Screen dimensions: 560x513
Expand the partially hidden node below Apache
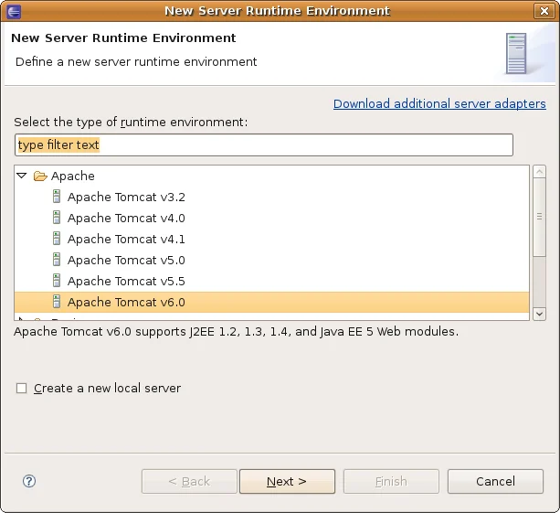click(x=22, y=318)
